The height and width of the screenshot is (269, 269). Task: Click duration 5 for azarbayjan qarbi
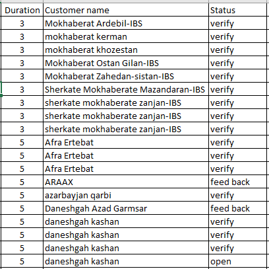point(22,195)
